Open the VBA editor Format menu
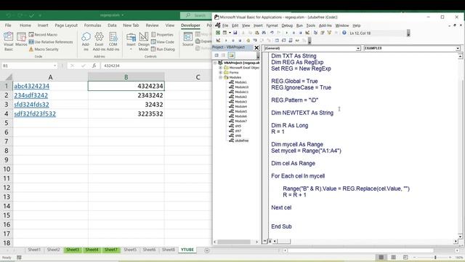This screenshot has height=262, width=465. (272, 25)
